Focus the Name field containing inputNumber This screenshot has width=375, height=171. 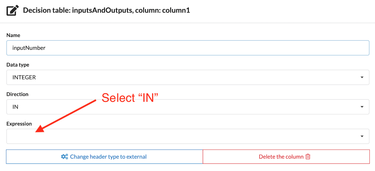[x=187, y=48]
